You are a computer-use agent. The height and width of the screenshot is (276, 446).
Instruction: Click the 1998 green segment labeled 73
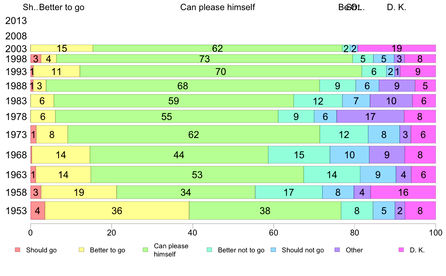[x=205, y=59]
